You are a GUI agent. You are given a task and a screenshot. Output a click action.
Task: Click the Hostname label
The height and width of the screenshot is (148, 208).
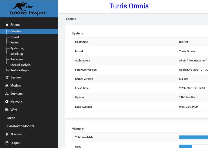coord(81,42)
